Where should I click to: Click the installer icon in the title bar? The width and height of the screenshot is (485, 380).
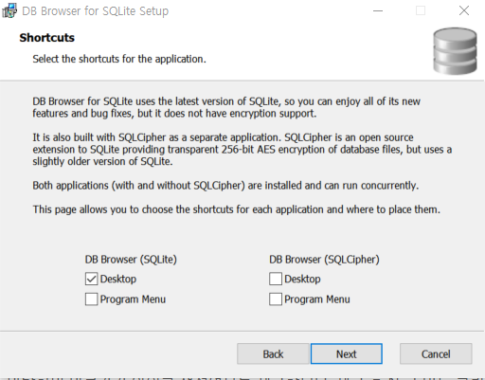coord(9,10)
